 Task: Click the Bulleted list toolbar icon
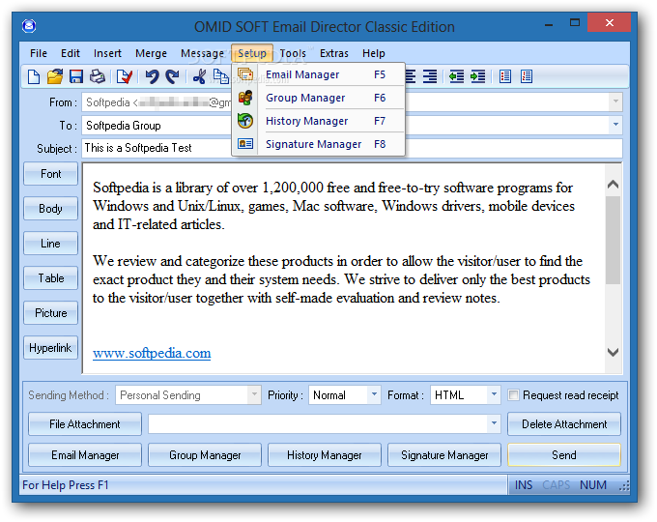(505, 76)
